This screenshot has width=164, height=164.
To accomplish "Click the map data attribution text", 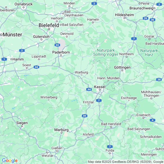I will (x=126, y=162).
